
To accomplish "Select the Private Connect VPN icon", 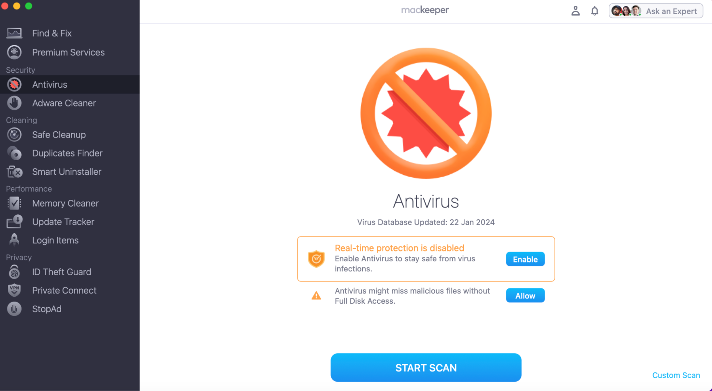I will click(x=14, y=290).
